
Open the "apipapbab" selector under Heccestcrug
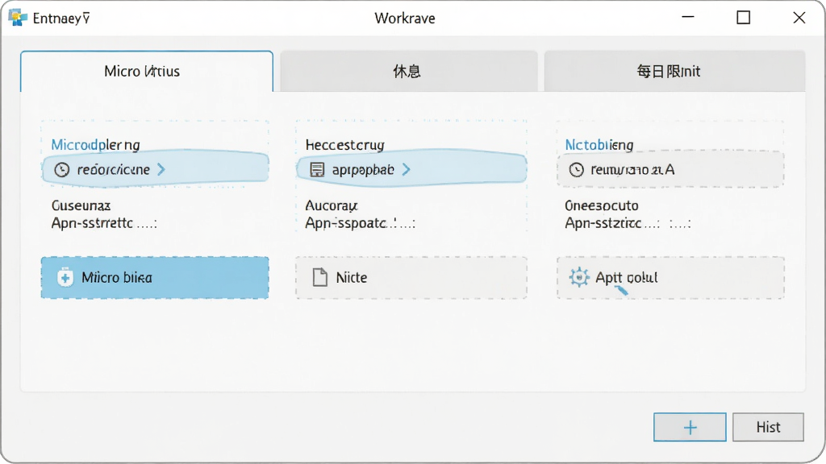click(412, 169)
